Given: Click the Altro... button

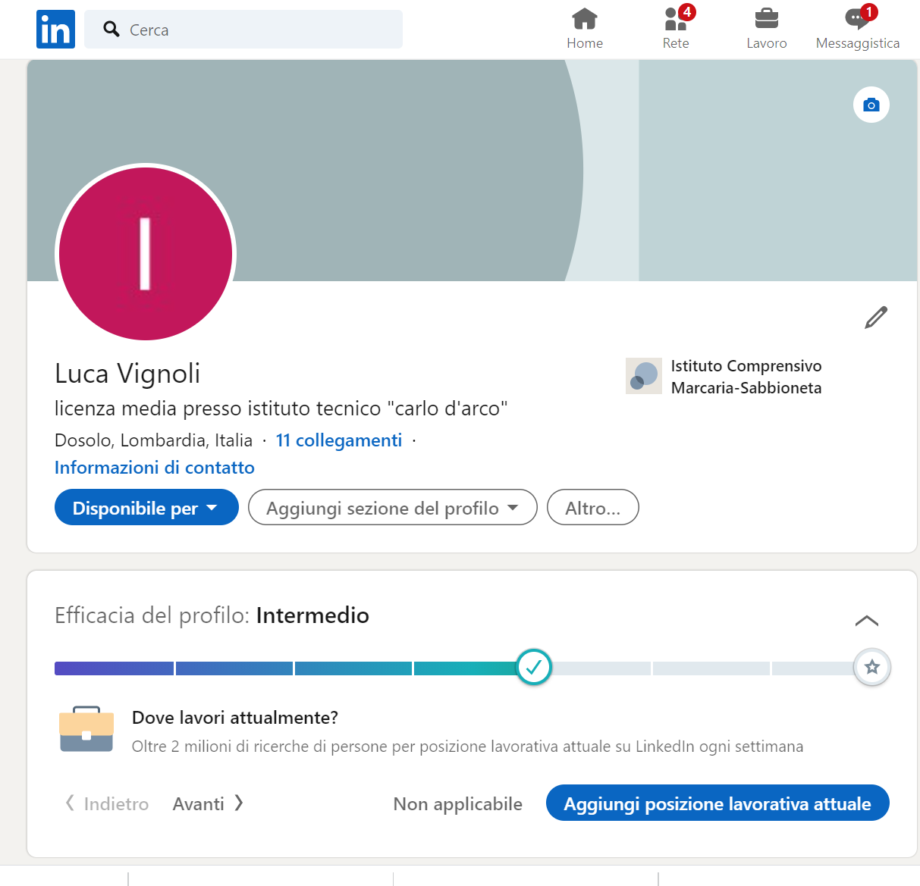Looking at the screenshot, I should click(593, 508).
